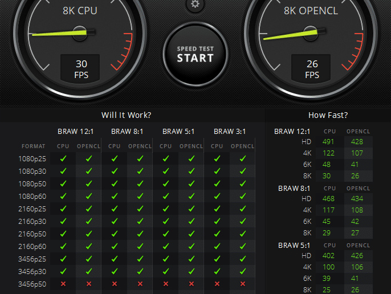
Task: Select the 3456p30 format row label
Action: (32, 272)
